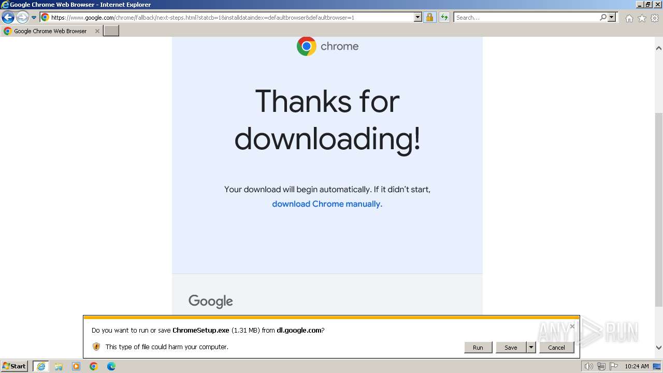Go back with the Back arrow button
The image size is (663, 373).
[x=8, y=17]
